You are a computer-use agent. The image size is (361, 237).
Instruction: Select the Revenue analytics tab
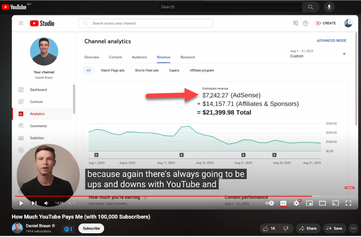pyautogui.click(x=163, y=57)
